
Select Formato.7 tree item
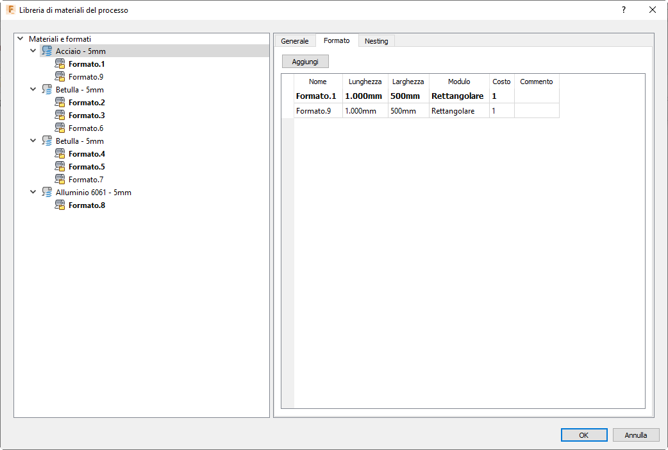tap(86, 179)
